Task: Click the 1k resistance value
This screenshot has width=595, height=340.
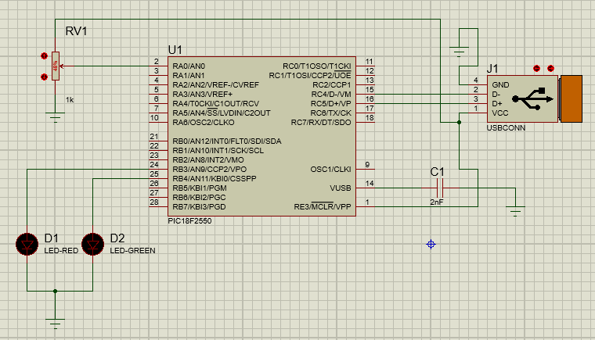Action: tap(70, 100)
